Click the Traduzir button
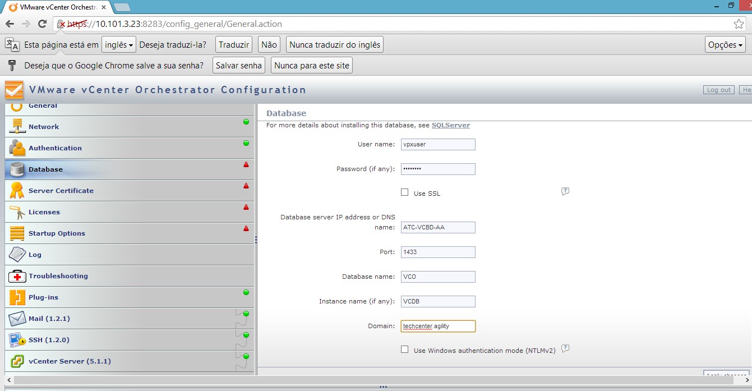The image size is (752, 391). (234, 45)
